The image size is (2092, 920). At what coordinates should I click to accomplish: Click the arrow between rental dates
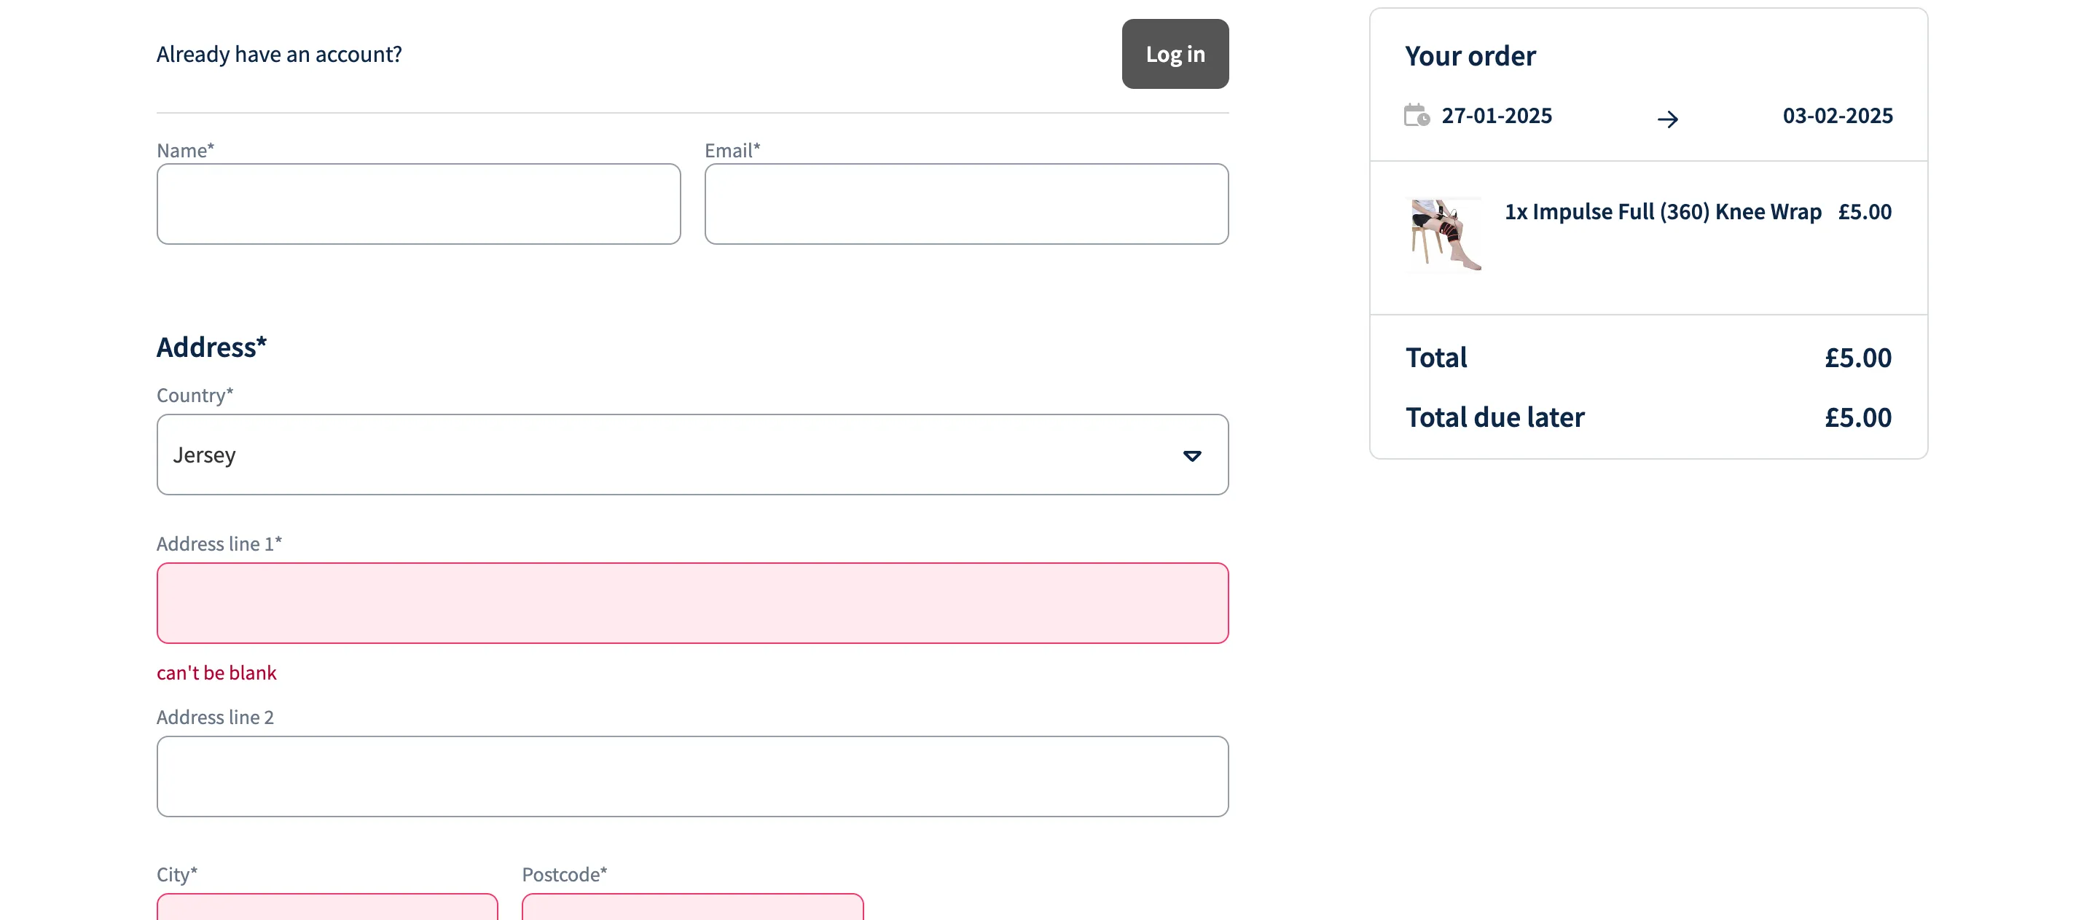(x=1667, y=119)
